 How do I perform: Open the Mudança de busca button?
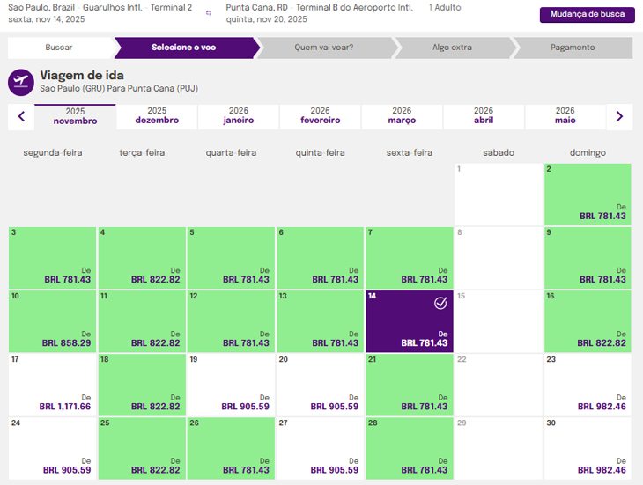click(x=588, y=14)
